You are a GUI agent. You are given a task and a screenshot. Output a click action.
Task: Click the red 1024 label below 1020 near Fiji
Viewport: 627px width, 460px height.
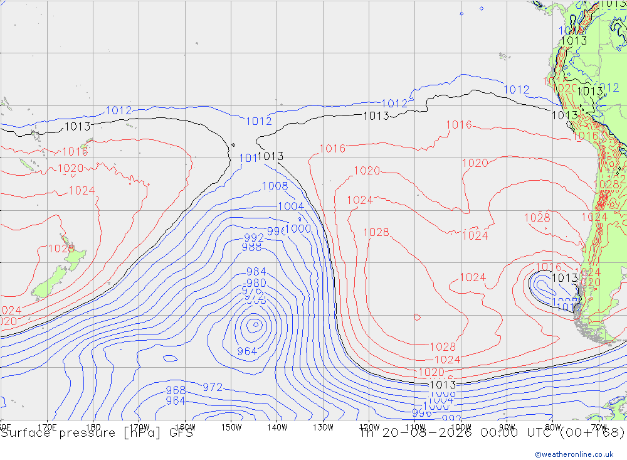pos(82,191)
